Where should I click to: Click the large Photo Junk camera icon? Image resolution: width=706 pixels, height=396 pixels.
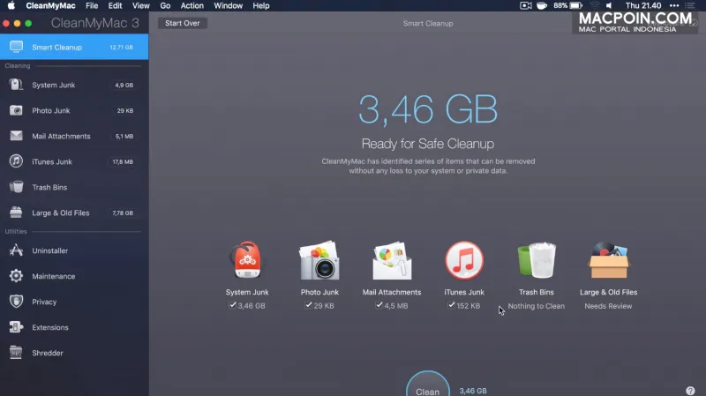(319, 260)
